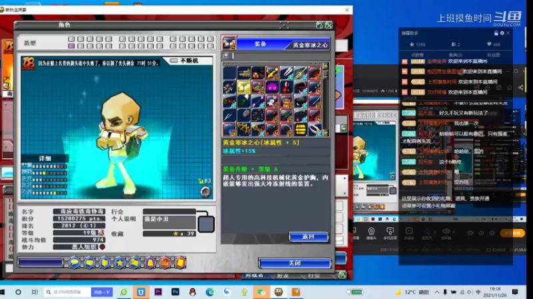Click the camera icon in Douyu streaming toolbar
This screenshot has width=533, height=299.
[371, 231]
